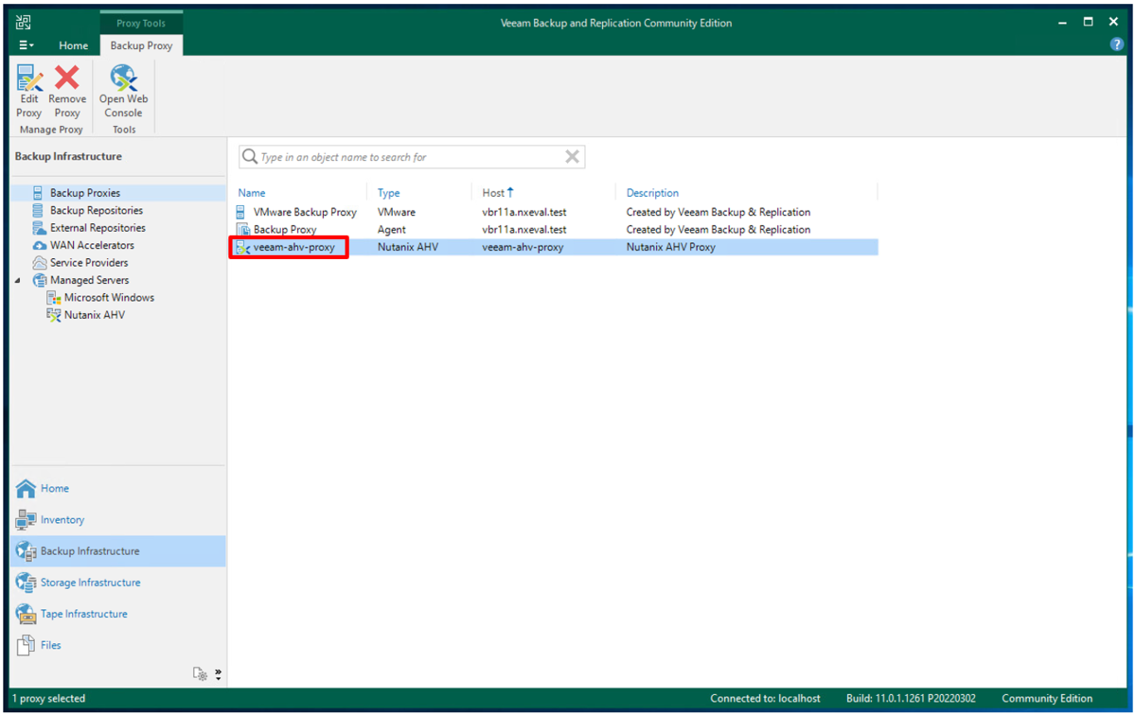Click the Build number in status bar

(913, 699)
